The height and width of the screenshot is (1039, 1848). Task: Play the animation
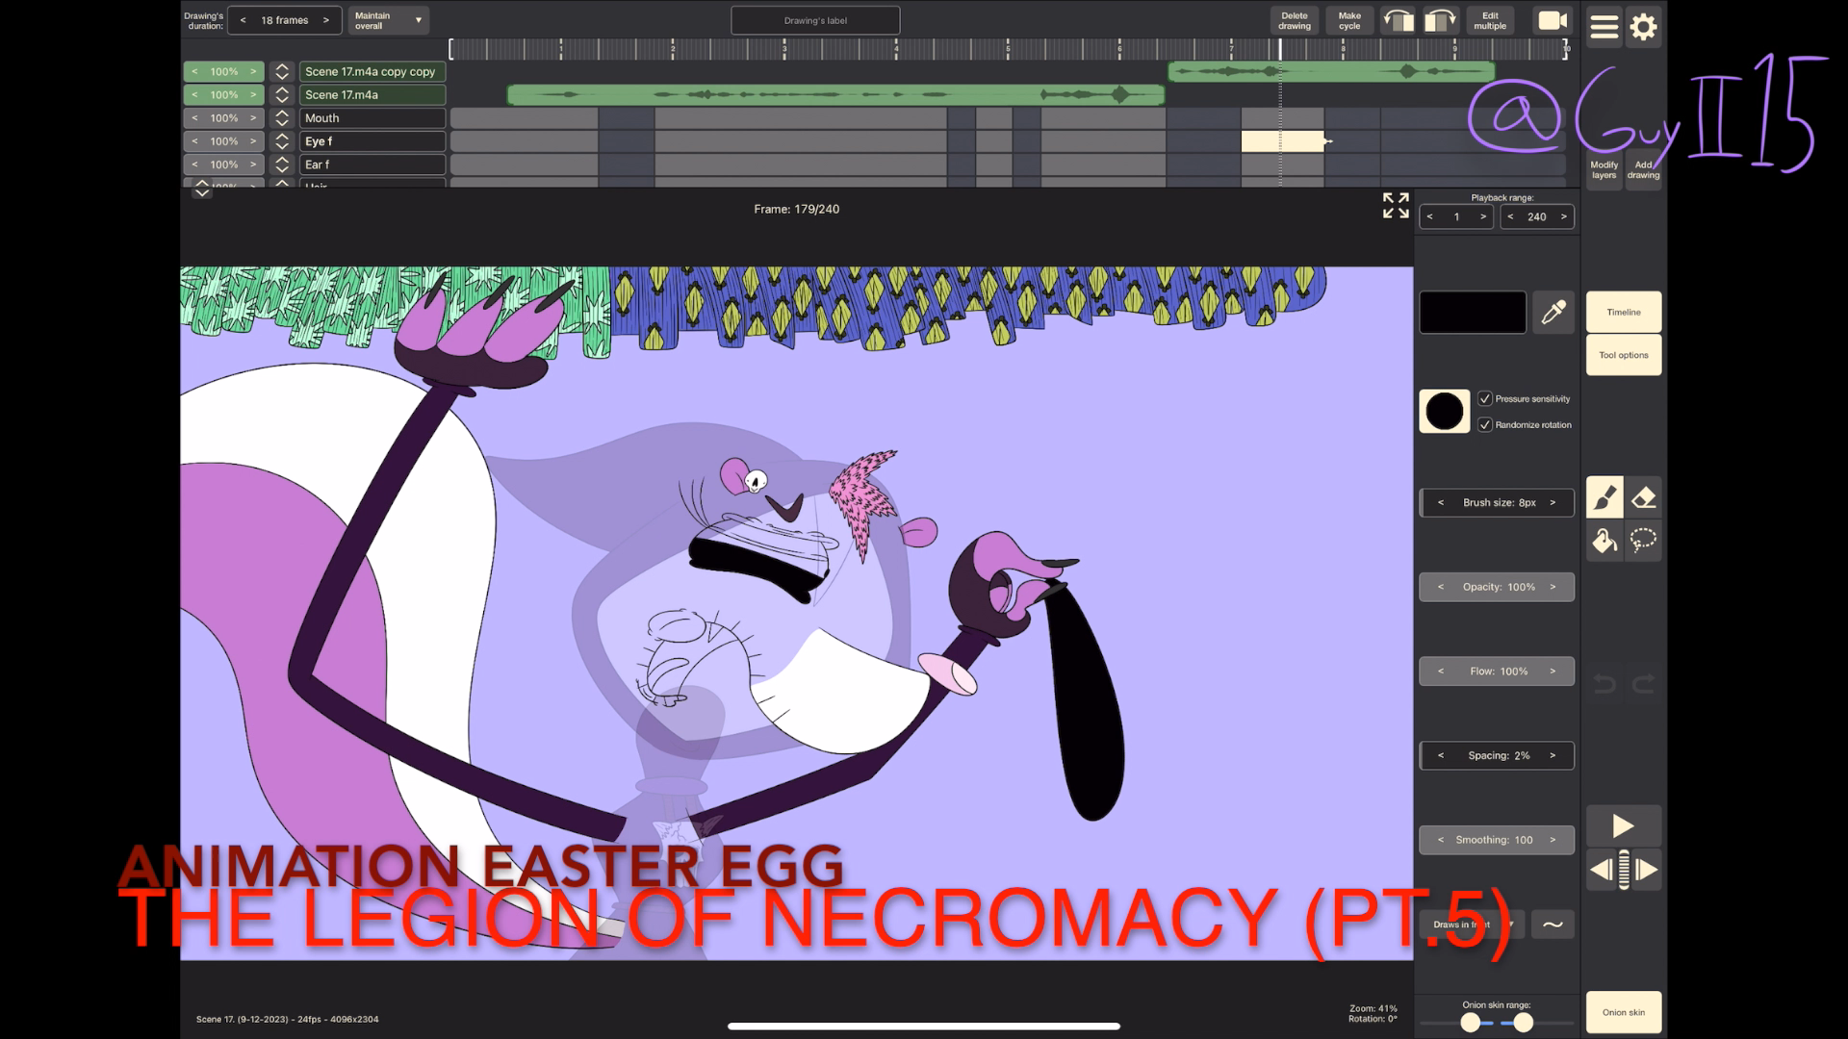tap(1624, 826)
